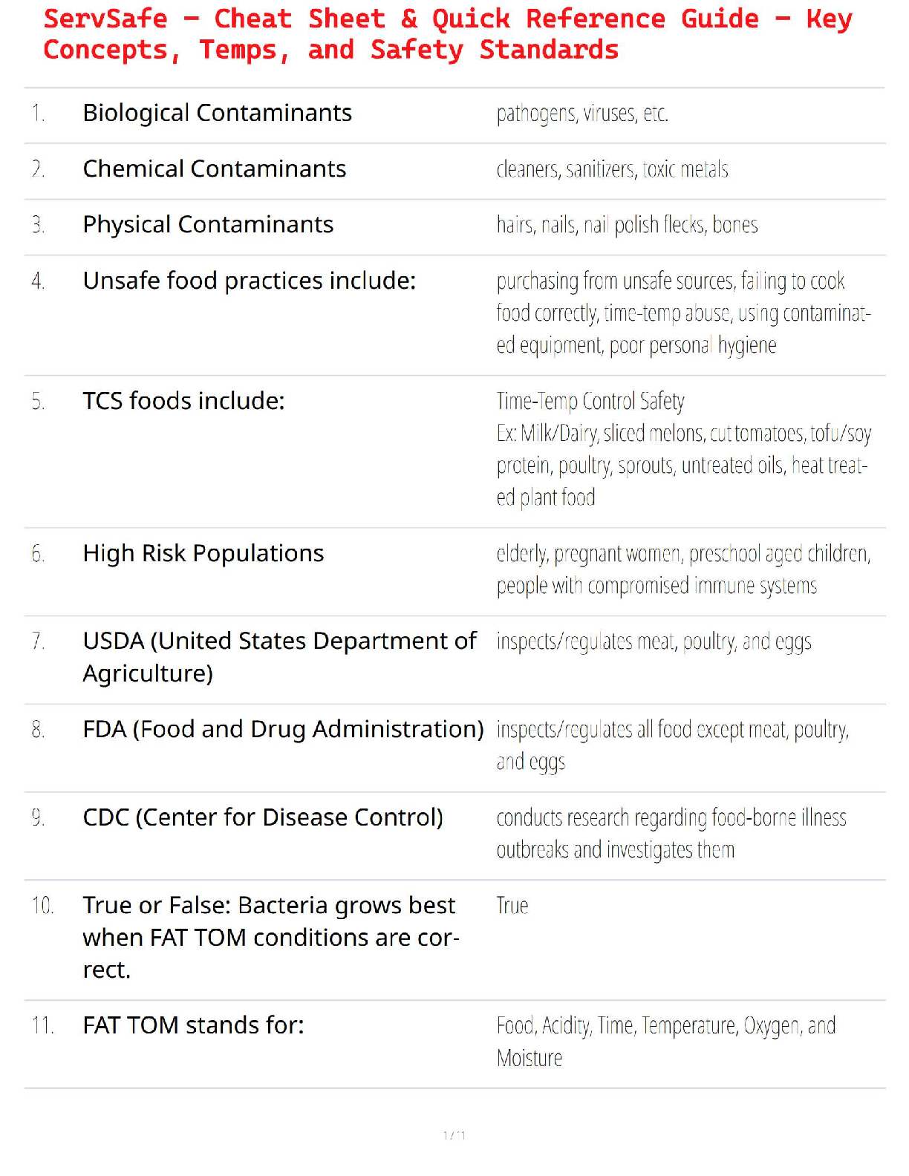909x1176 pixels.
Task: Click the 'High Risk Populations' term
Action: click(x=203, y=554)
